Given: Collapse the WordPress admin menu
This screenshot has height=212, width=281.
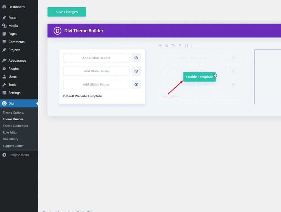Looking at the screenshot, I should pos(15,155).
